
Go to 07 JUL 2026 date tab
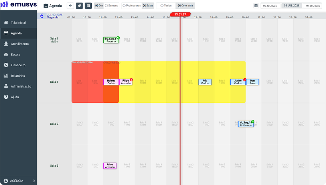click(313, 6)
